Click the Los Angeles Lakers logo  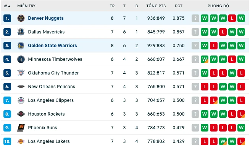point(21,141)
